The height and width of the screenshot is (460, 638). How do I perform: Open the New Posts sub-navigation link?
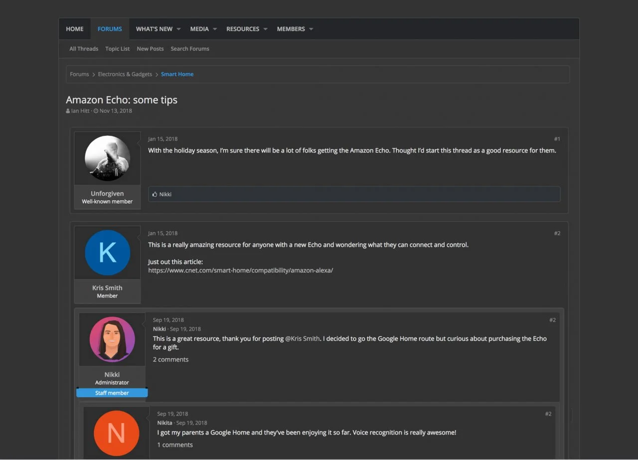click(x=150, y=49)
